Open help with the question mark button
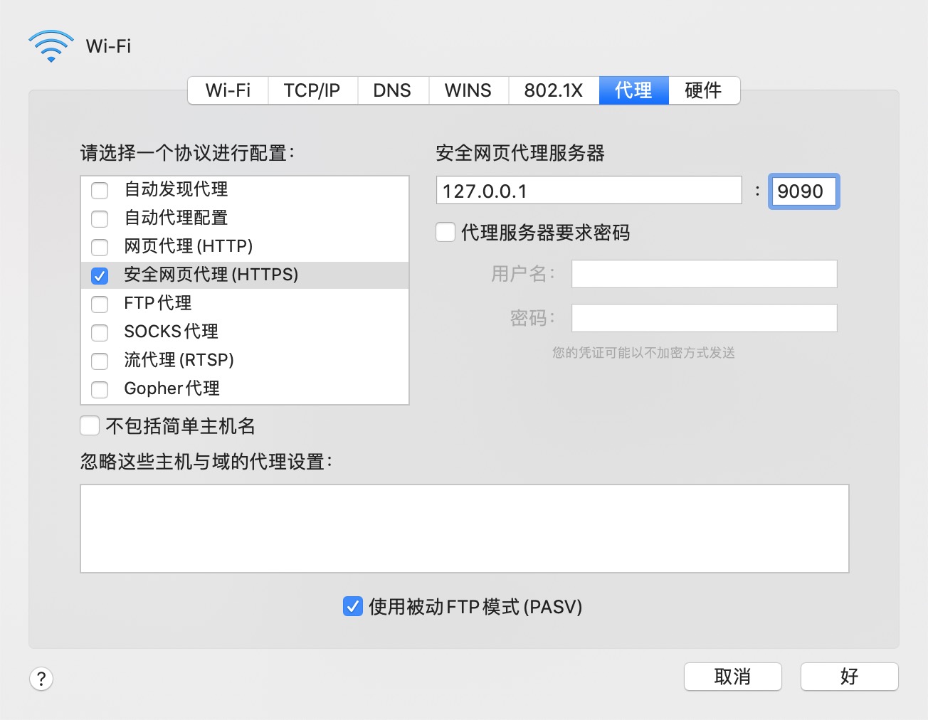This screenshot has height=720, width=928. tap(41, 679)
